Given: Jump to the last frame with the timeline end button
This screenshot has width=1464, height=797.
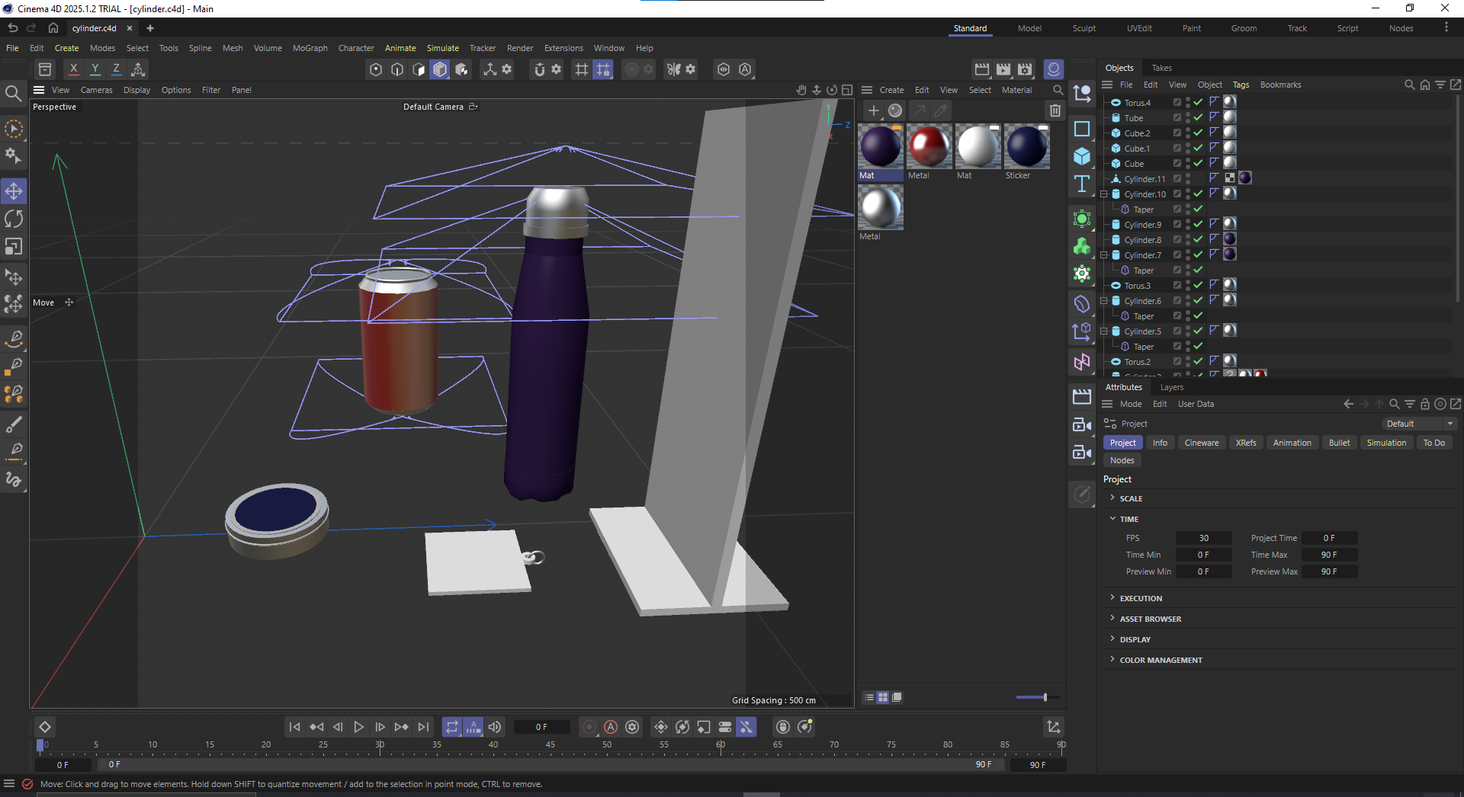Looking at the screenshot, I should tap(423, 727).
